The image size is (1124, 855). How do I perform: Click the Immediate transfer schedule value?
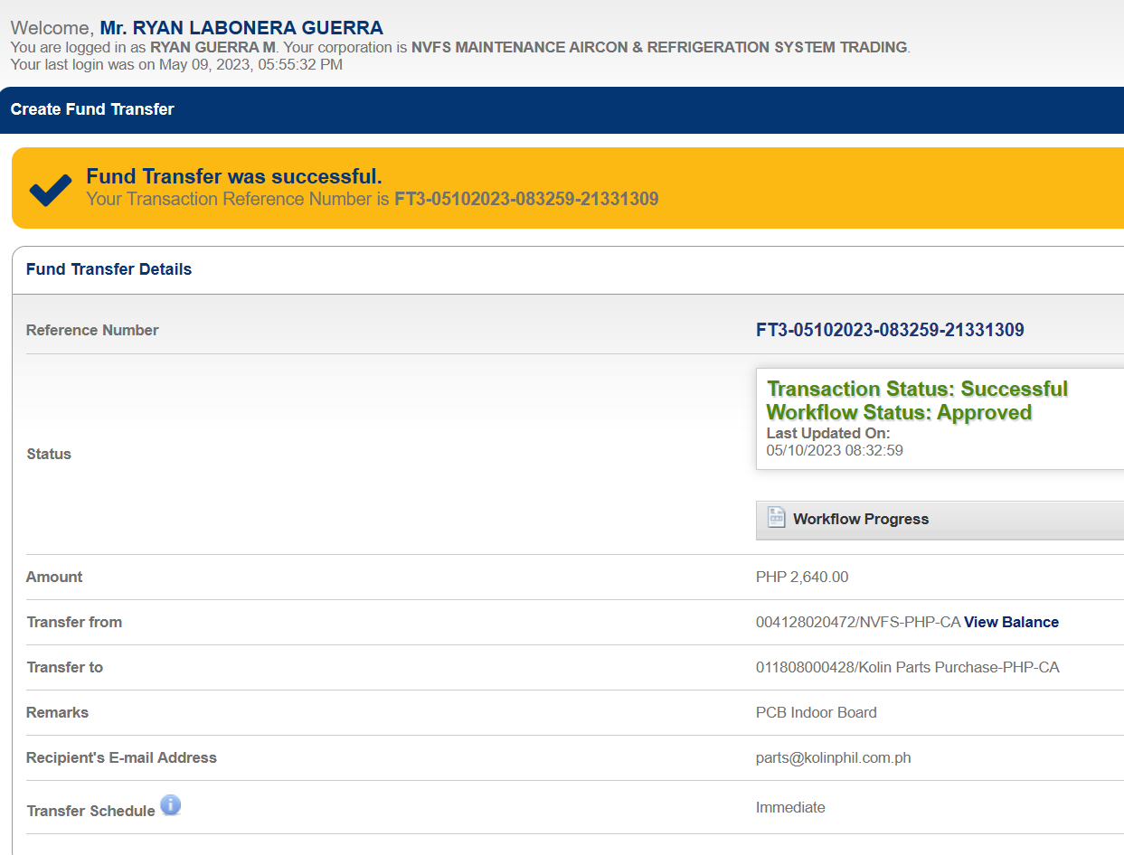[790, 807]
